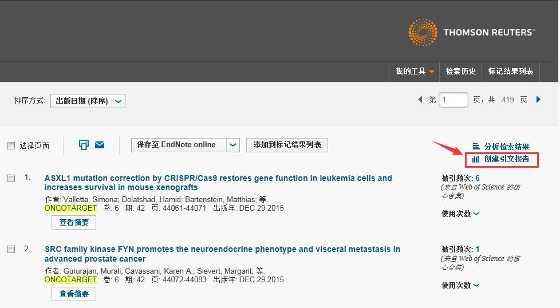Click the bar chart icon for citation report

point(475,159)
